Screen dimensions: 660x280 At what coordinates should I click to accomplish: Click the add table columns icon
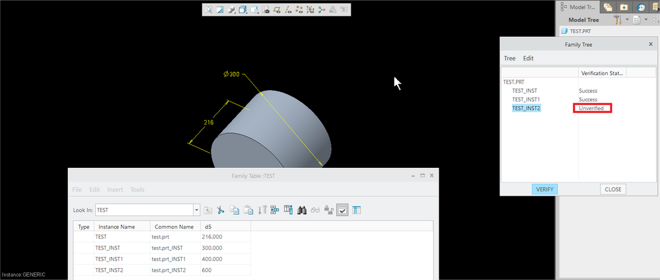[x=288, y=210]
